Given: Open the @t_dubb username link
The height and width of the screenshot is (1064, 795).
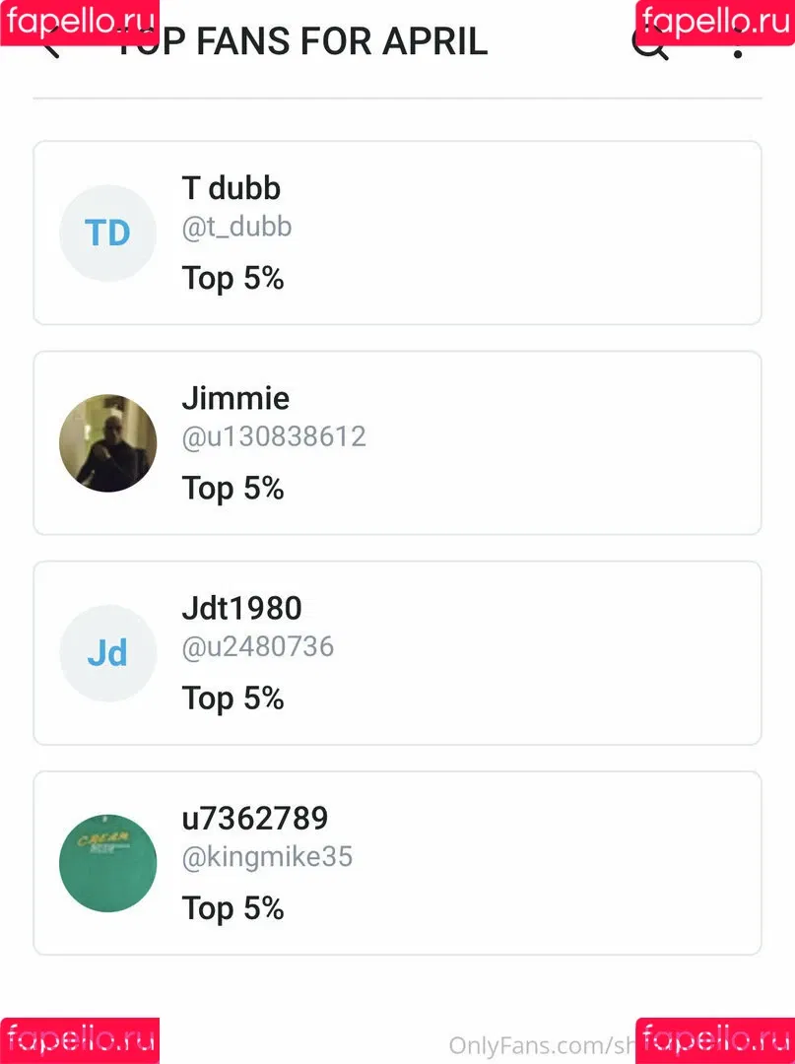Looking at the screenshot, I should tap(236, 227).
